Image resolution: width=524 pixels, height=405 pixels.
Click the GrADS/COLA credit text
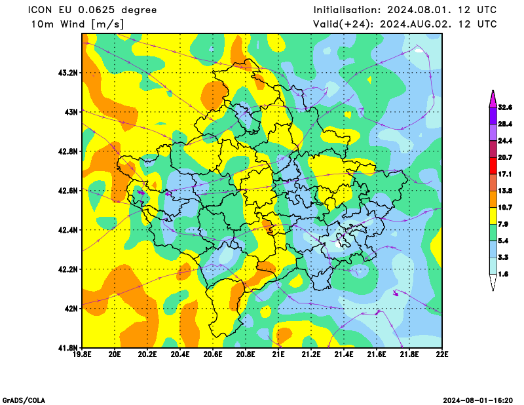point(24,400)
